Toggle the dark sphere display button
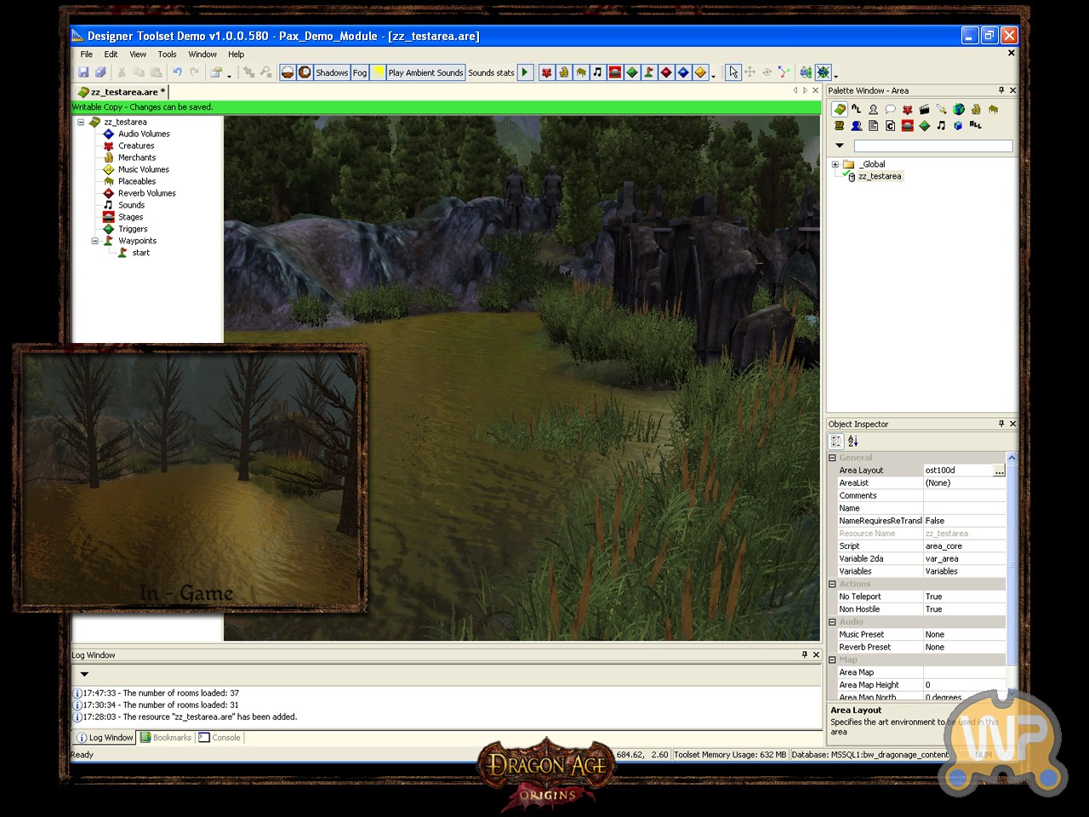 coord(305,72)
